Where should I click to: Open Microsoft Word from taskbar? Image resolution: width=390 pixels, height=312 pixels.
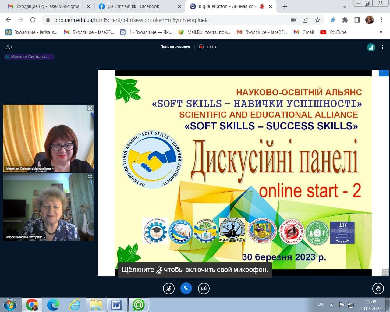pos(117,305)
